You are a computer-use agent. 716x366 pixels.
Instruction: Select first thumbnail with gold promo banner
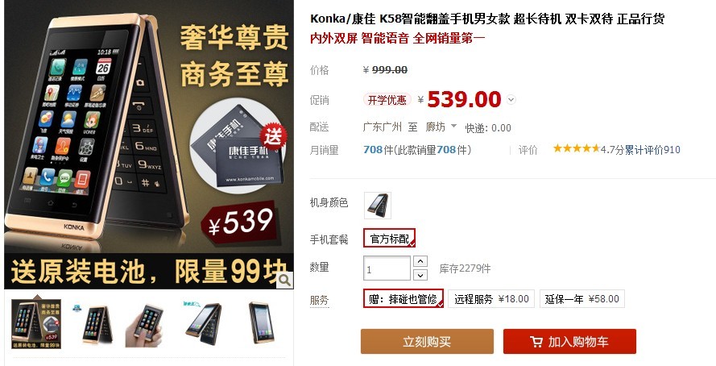point(36,324)
